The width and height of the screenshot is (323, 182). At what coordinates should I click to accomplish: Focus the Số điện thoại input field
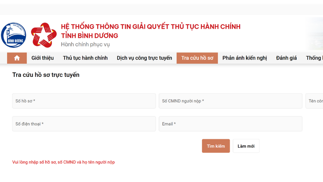84,124
